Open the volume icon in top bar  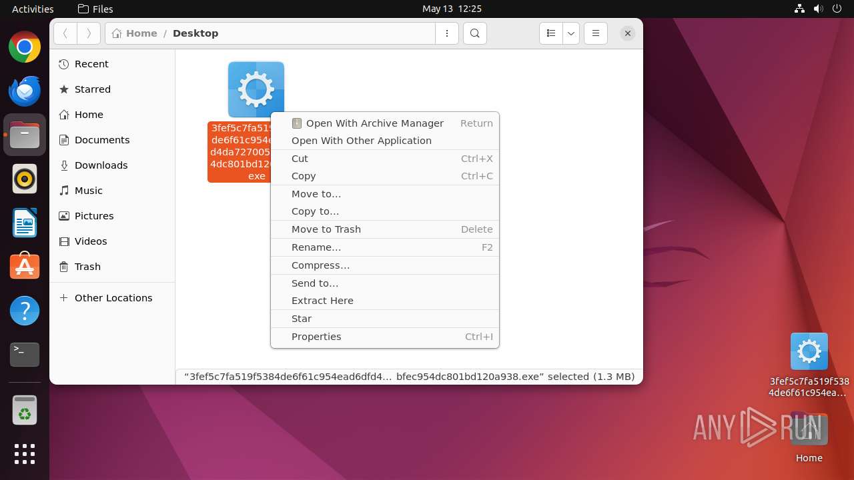818,9
